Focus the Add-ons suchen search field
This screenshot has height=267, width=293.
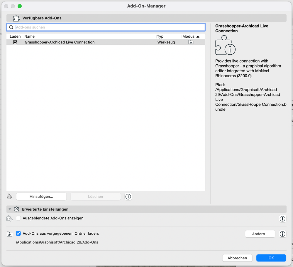(106, 27)
